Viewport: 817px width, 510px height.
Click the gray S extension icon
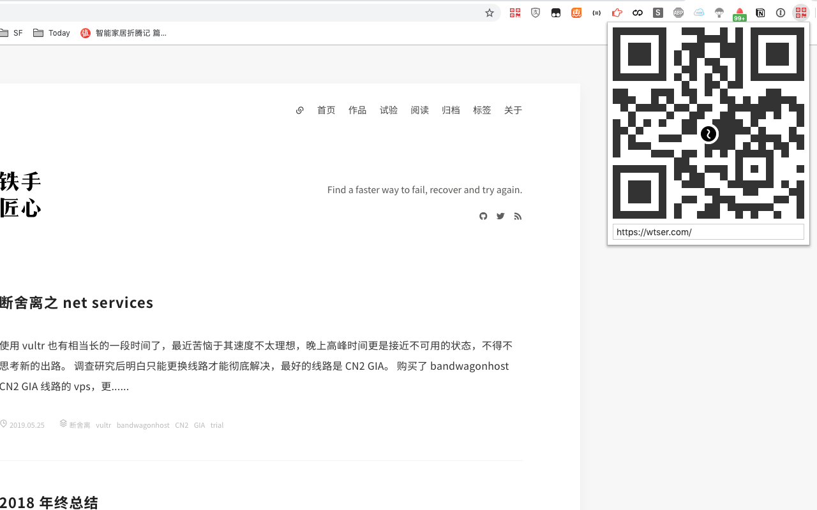[658, 13]
